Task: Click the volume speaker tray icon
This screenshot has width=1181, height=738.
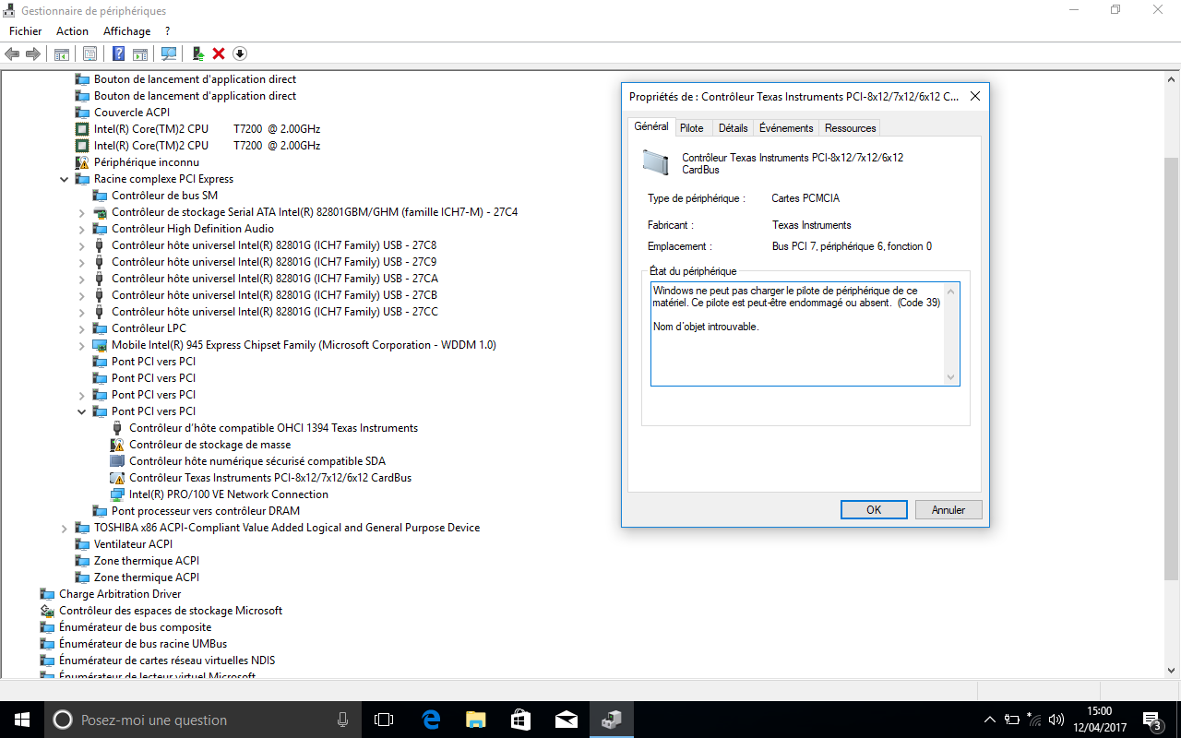Action: click(x=1056, y=720)
